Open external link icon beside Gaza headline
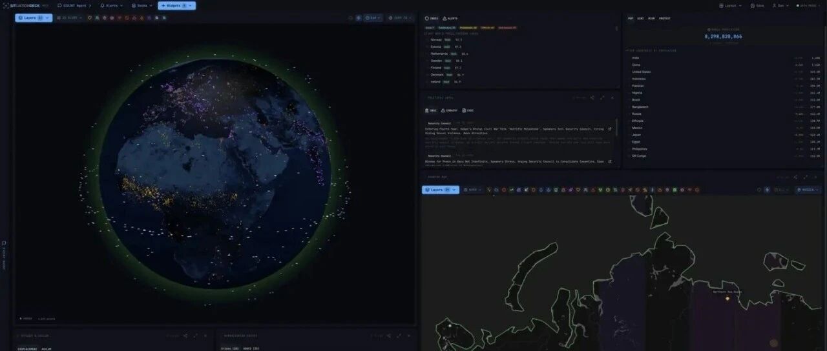This screenshot has width=827, height=351. (x=610, y=161)
